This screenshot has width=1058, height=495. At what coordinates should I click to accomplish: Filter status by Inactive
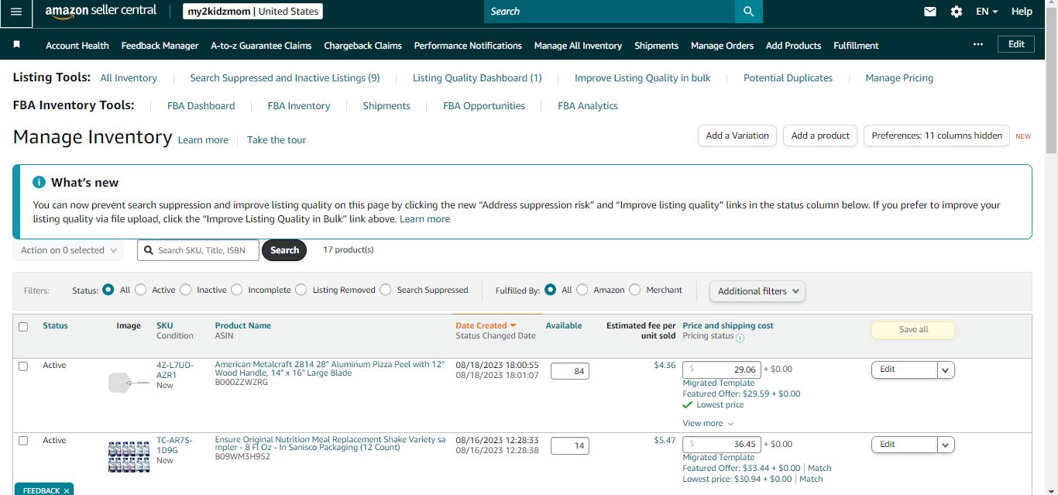click(186, 290)
